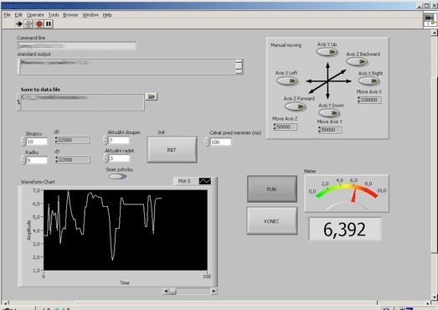
Task: Toggle the Axis Z Forward switch
Action: 296,106
